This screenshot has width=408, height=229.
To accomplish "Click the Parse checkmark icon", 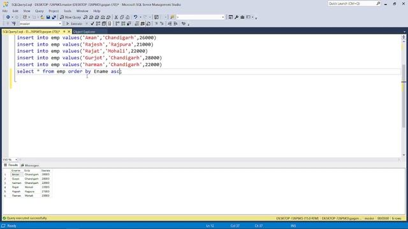I will [x=92, y=24].
